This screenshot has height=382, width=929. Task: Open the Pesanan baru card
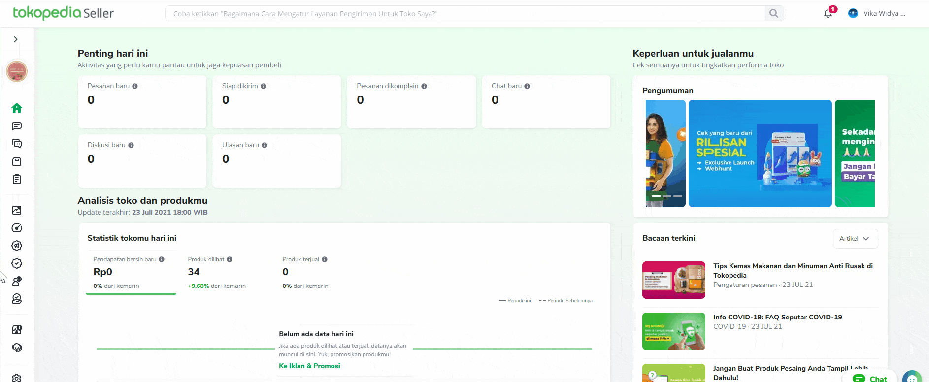click(142, 102)
